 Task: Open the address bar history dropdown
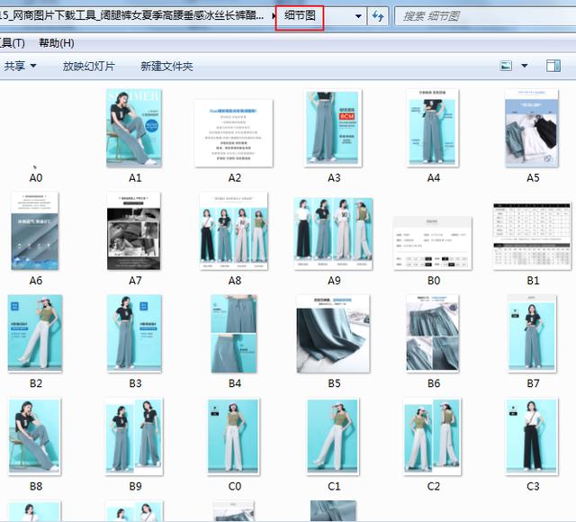(x=359, y=16)
